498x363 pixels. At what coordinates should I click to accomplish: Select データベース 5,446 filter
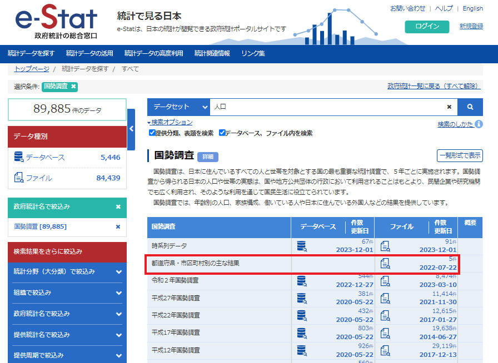coord(67,158)
